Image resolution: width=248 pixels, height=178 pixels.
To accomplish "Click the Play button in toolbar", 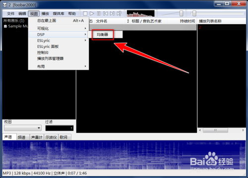I will (92, 13).
